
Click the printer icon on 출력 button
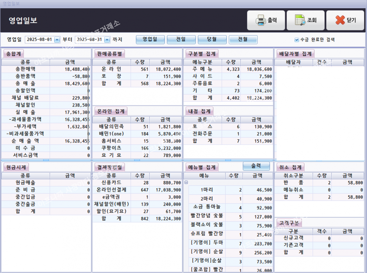[x=261, y=20]
